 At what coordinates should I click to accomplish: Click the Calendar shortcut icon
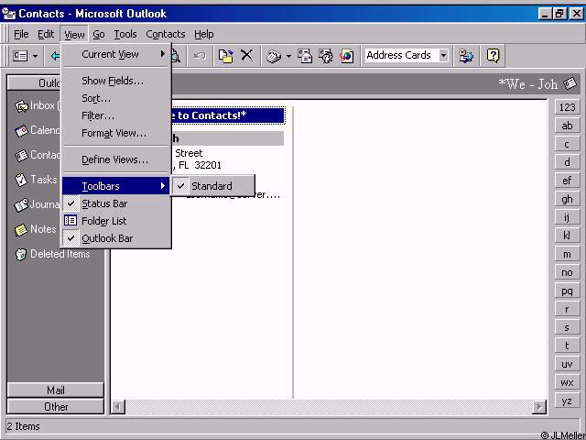21,131
